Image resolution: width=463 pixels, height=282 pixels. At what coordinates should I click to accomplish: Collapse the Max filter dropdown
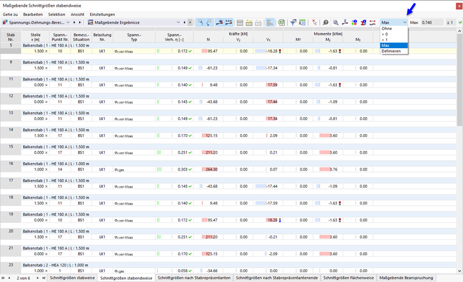coord(405,23)
